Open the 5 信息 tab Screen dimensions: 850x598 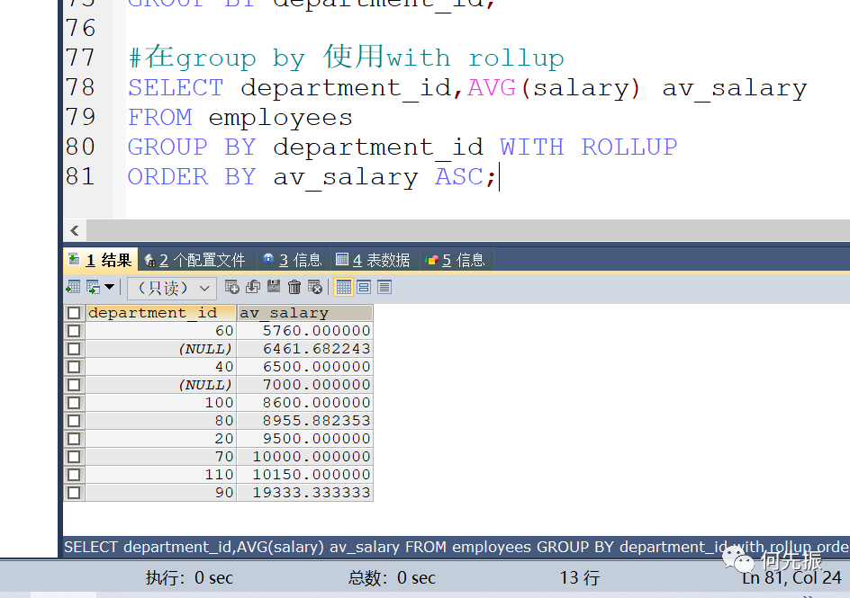coord(456,260)
